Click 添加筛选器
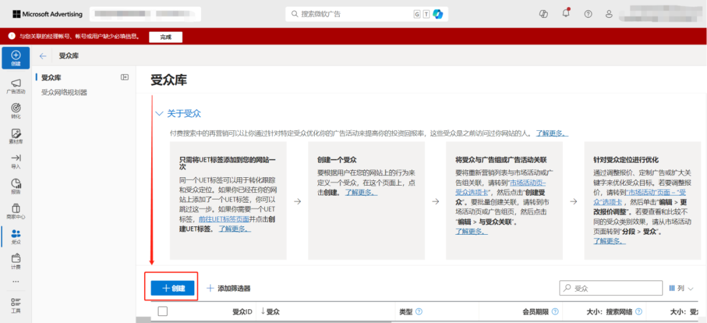Image resolution: width=707 pixels, height=323 pixels. pyautogui.click(x=228, y=288)
